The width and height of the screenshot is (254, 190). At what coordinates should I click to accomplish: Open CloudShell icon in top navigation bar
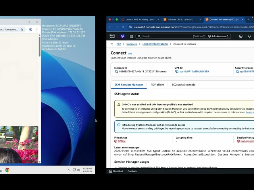point(241,36)
